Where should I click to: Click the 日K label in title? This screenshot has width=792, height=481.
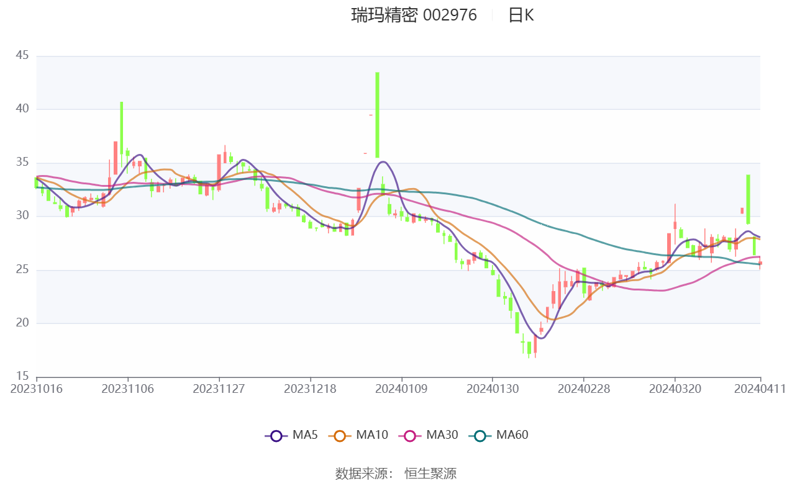521,15
